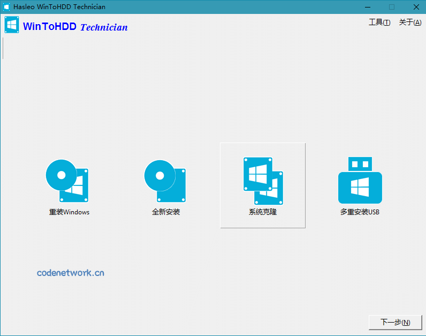
Task: Click the WinToHDD logo icon in the header
Action: pos(12,25)
